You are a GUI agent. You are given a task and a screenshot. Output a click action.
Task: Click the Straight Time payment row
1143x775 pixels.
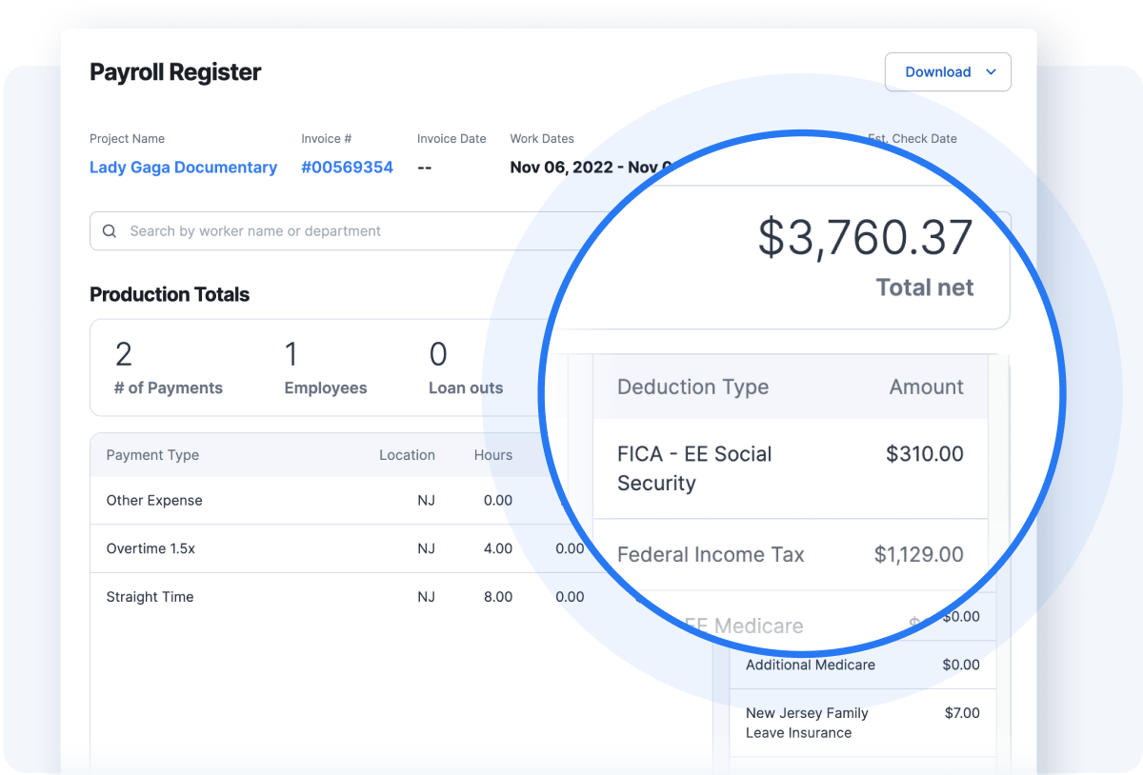[150, 597]
